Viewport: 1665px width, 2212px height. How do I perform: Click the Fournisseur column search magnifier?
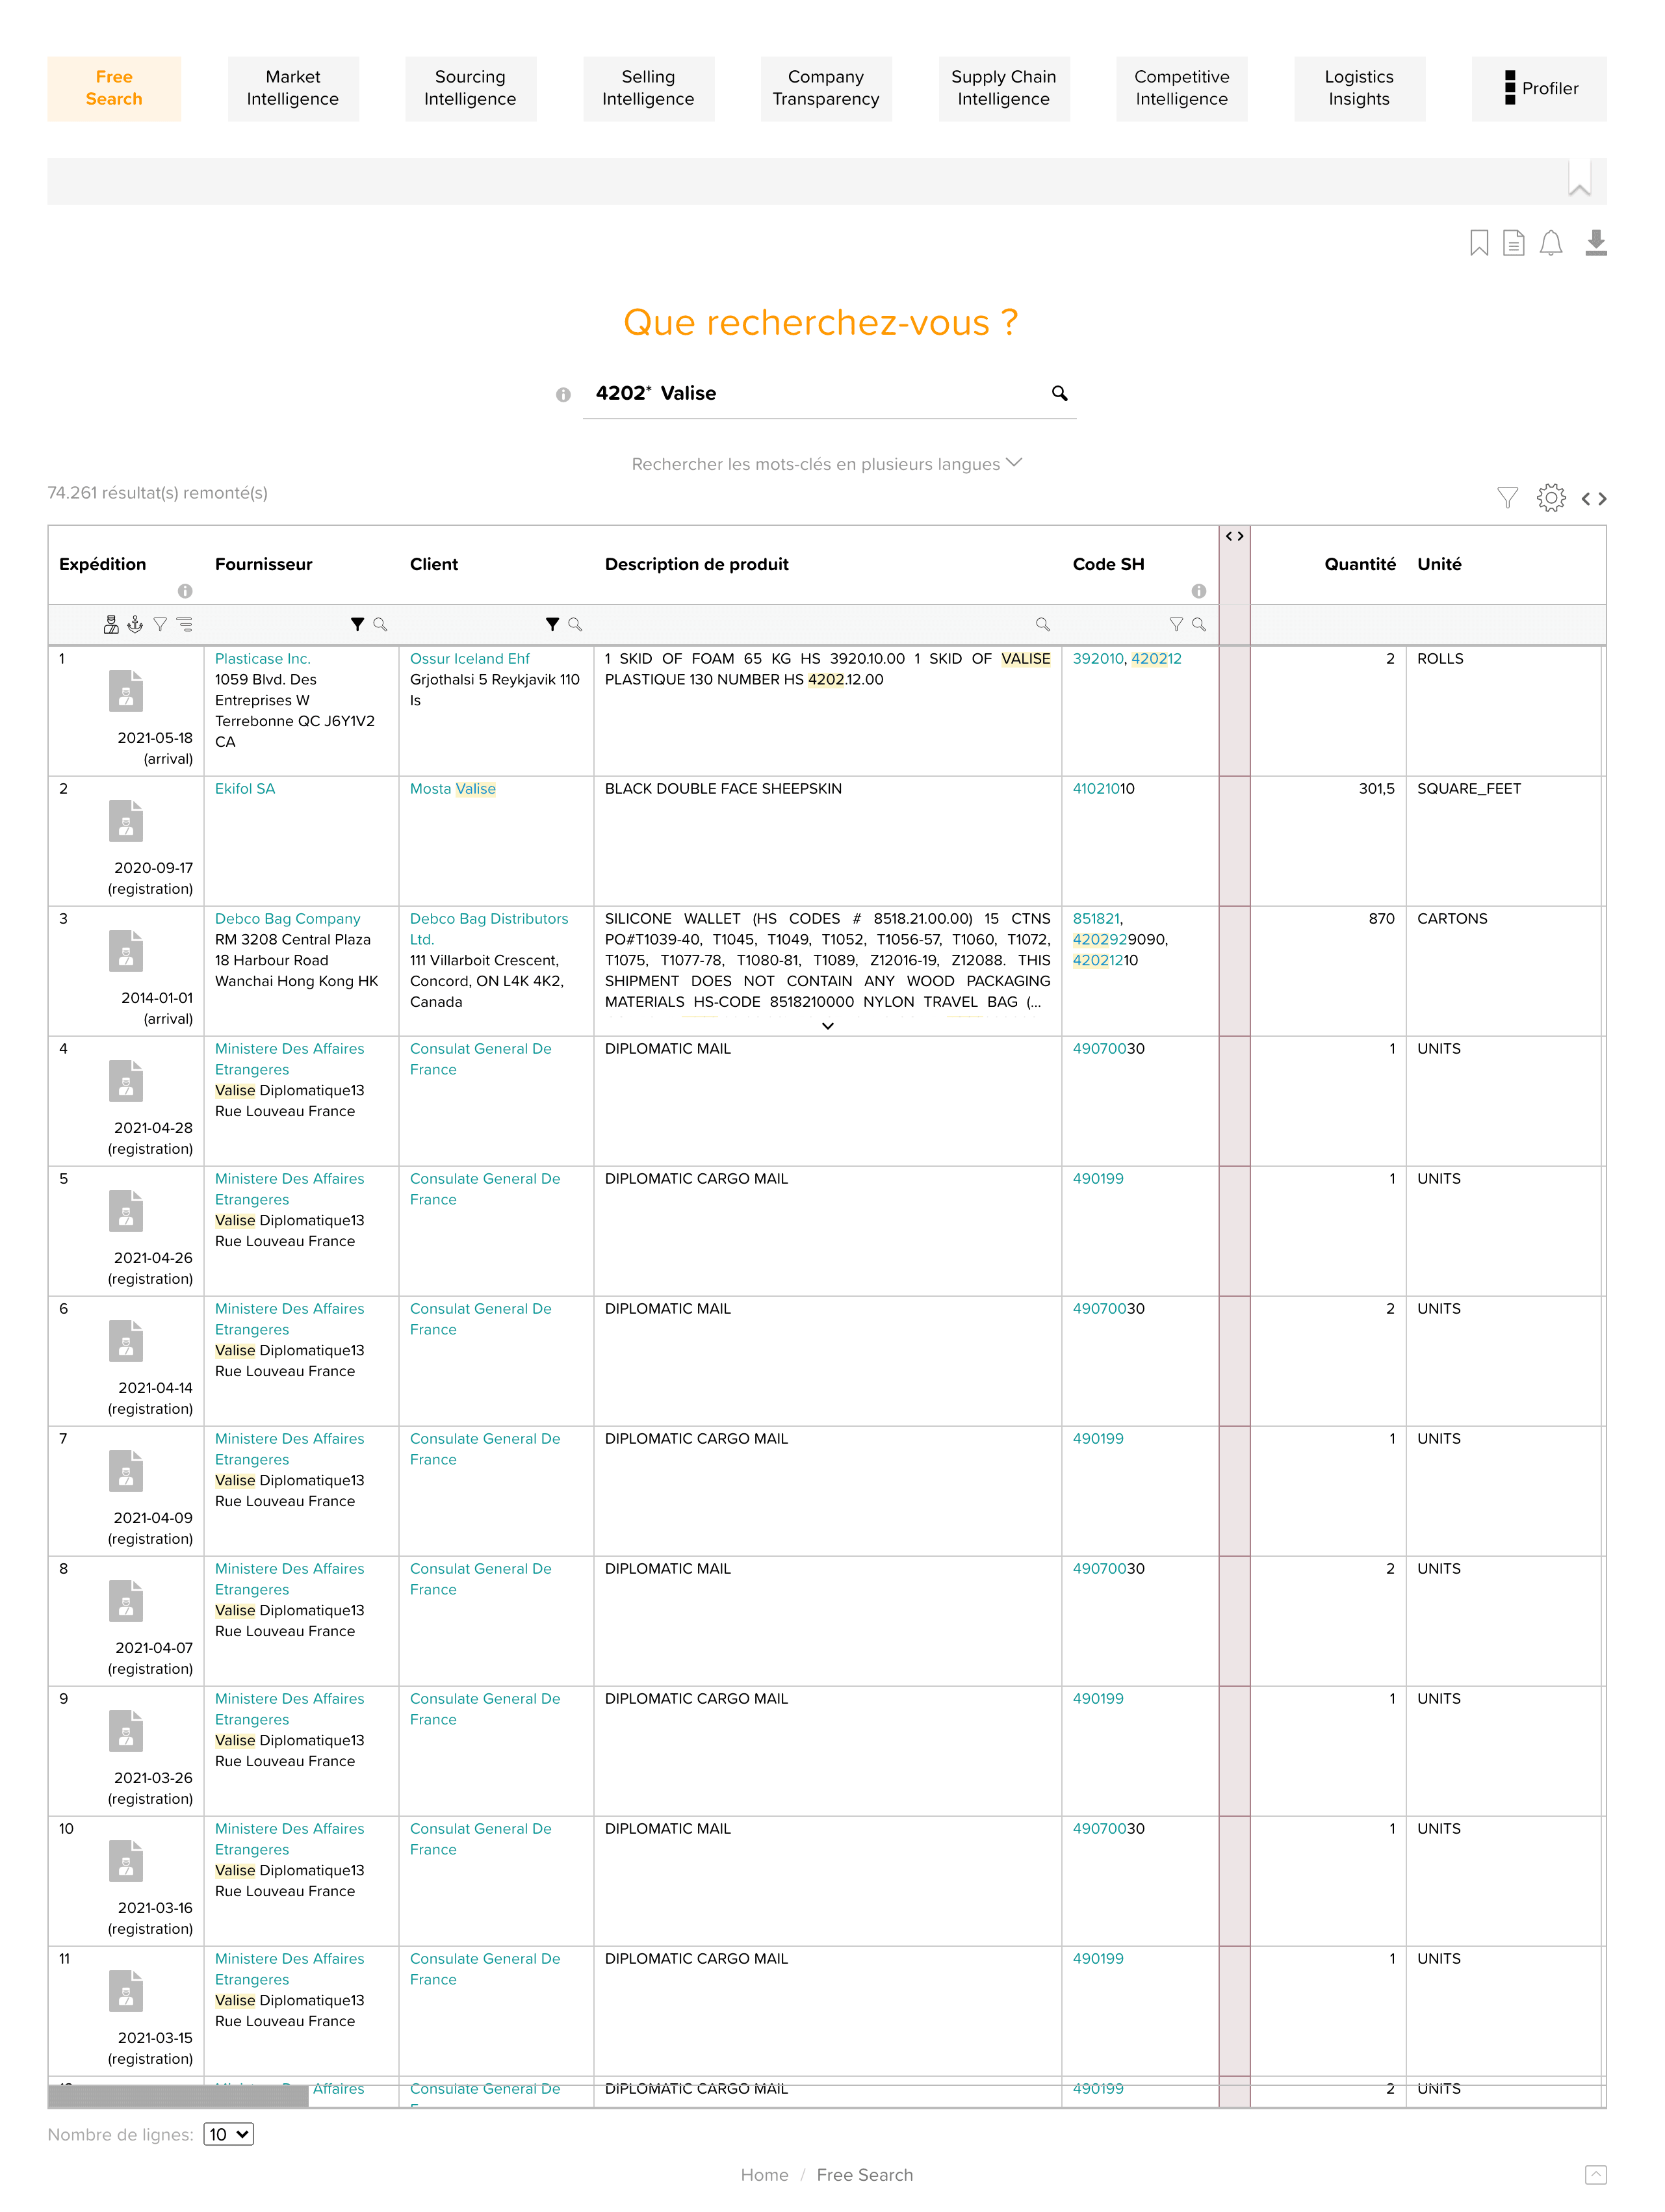point(380,624)
